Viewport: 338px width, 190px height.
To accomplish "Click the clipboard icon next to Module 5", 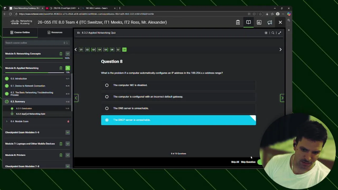I will coord(61,54).
